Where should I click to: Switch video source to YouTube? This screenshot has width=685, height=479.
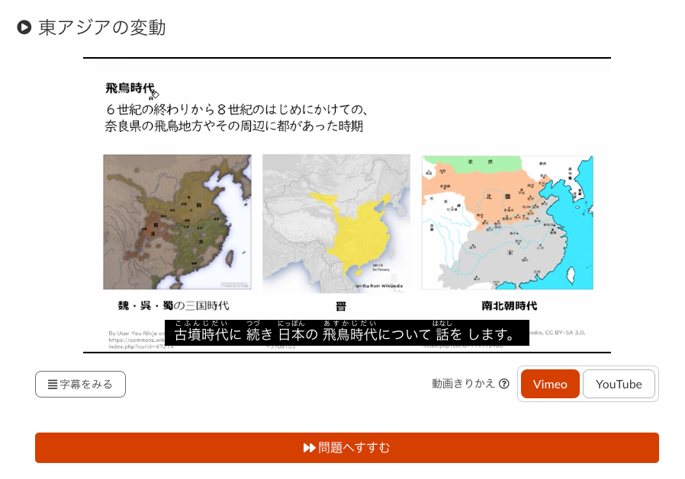[619, 384]
